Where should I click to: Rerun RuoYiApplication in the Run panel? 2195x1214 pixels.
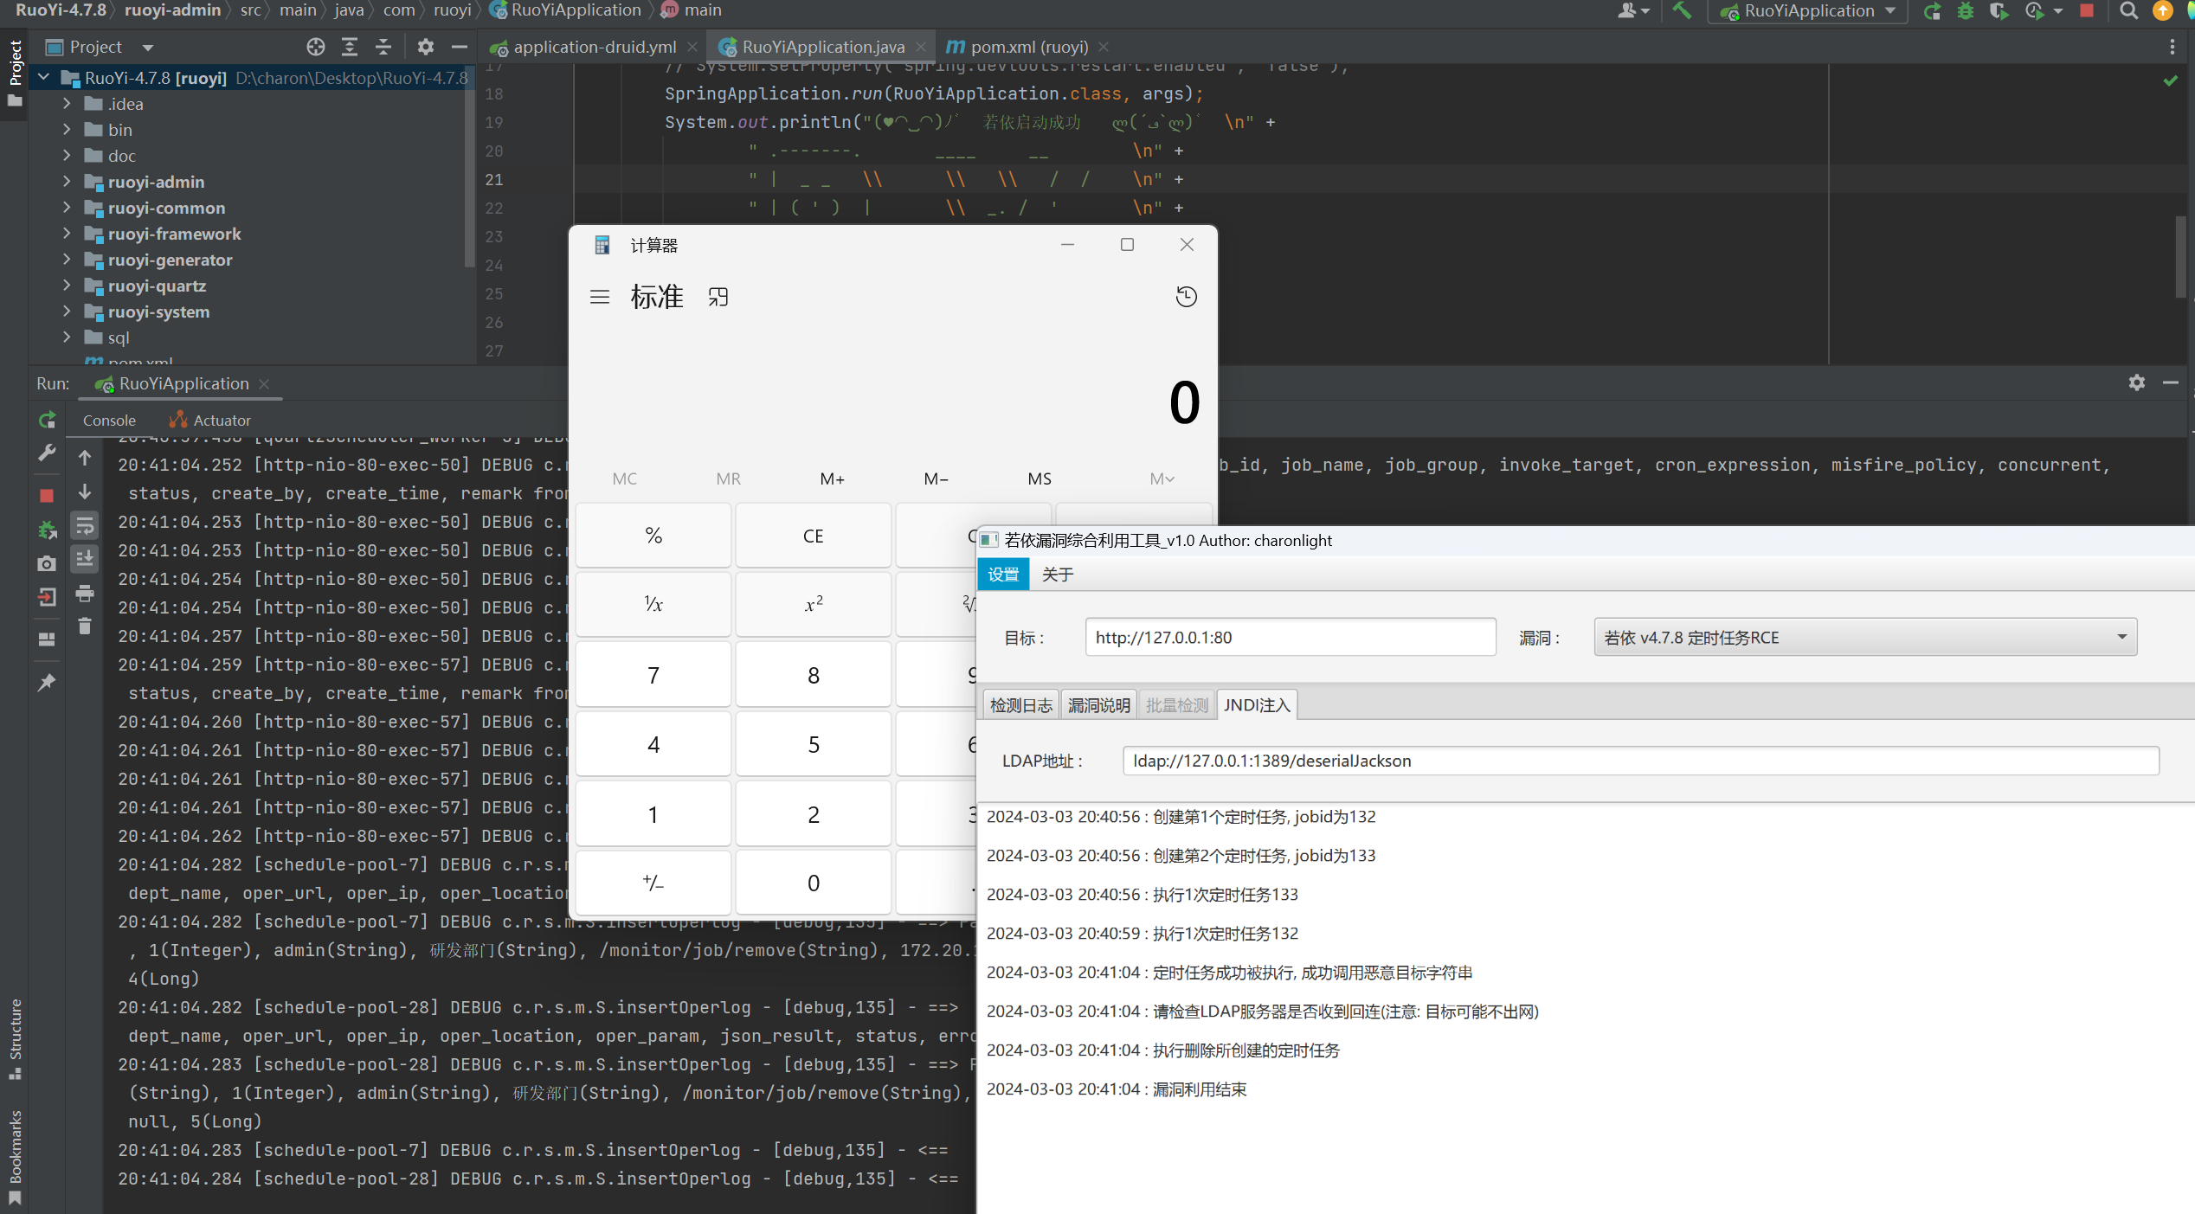pos(47,421)
